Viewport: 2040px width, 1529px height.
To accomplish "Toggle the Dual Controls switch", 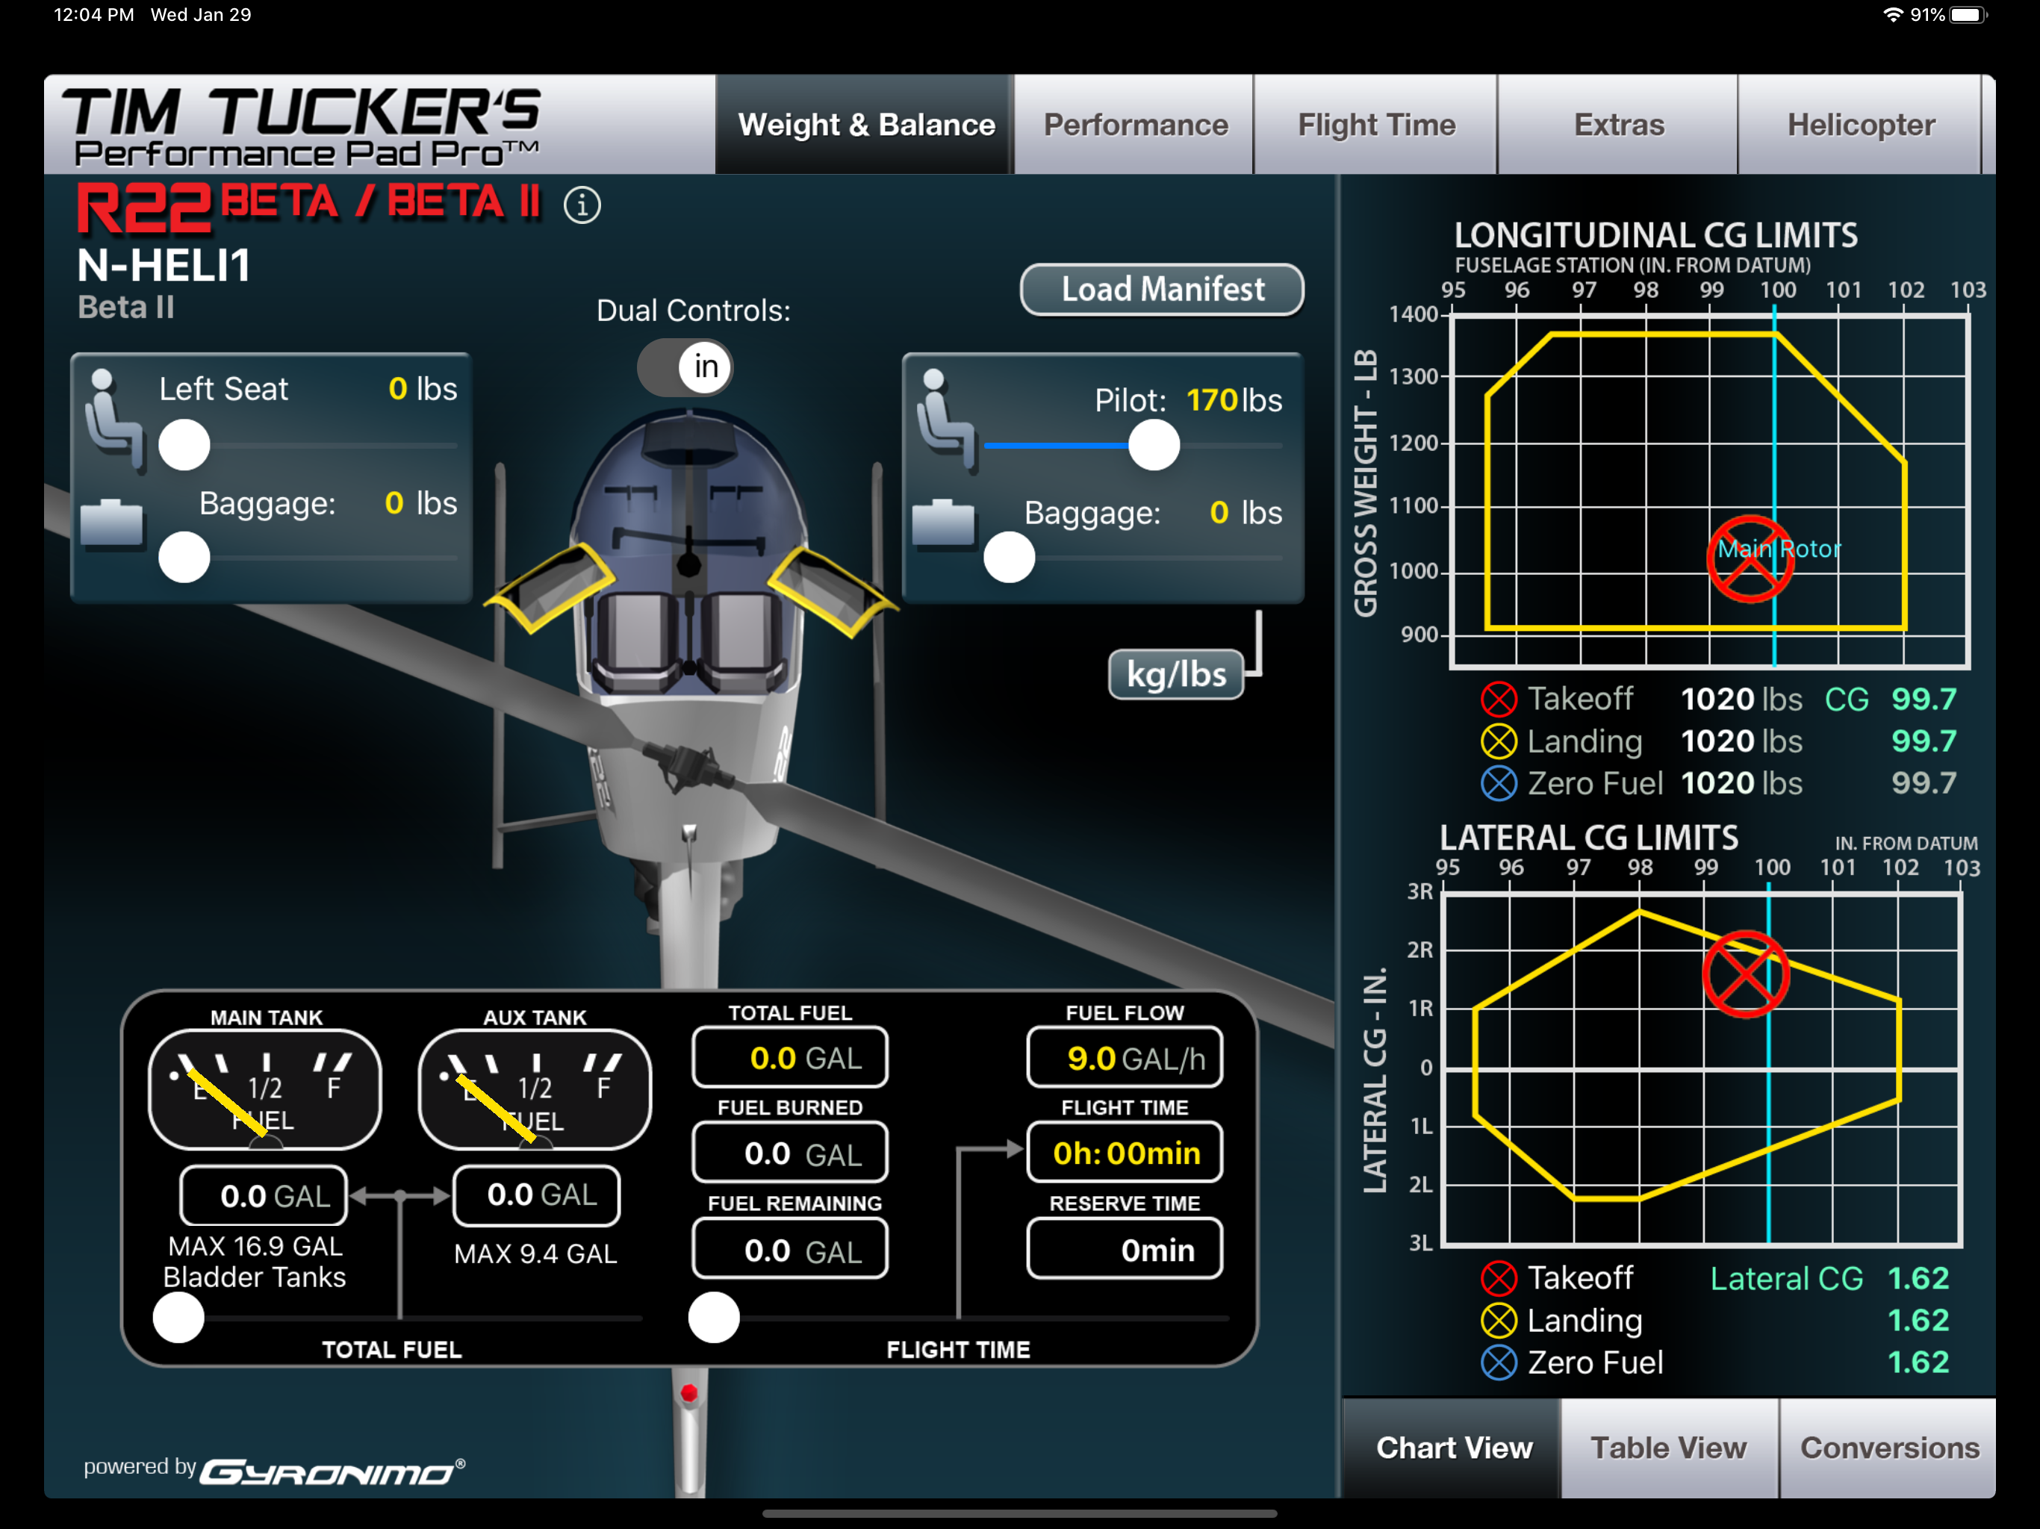I will click(685, 367).
